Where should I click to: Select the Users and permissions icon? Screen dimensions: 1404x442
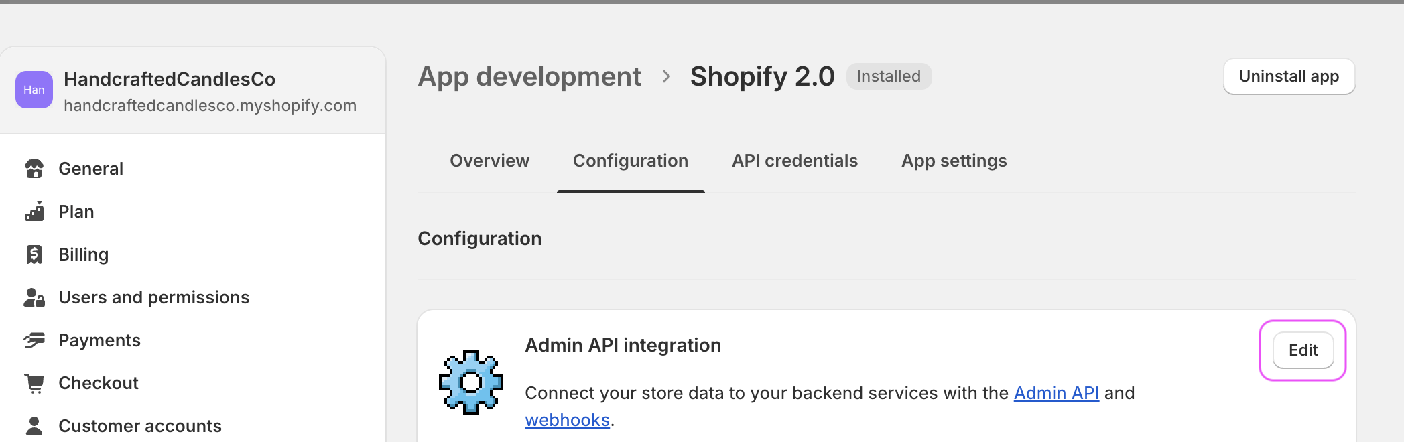pos(34,297)
